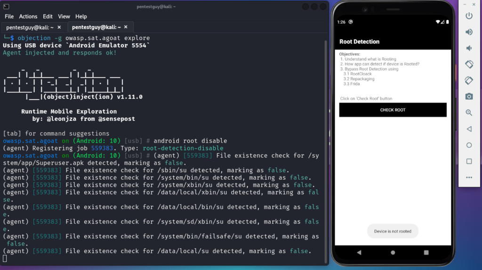Click '3.1 RootCloack' objective text

[x=357, y=74]
